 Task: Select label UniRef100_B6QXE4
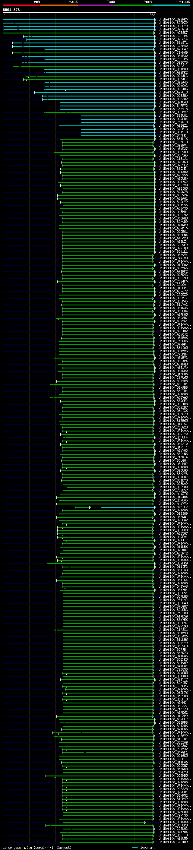point(173,169)
